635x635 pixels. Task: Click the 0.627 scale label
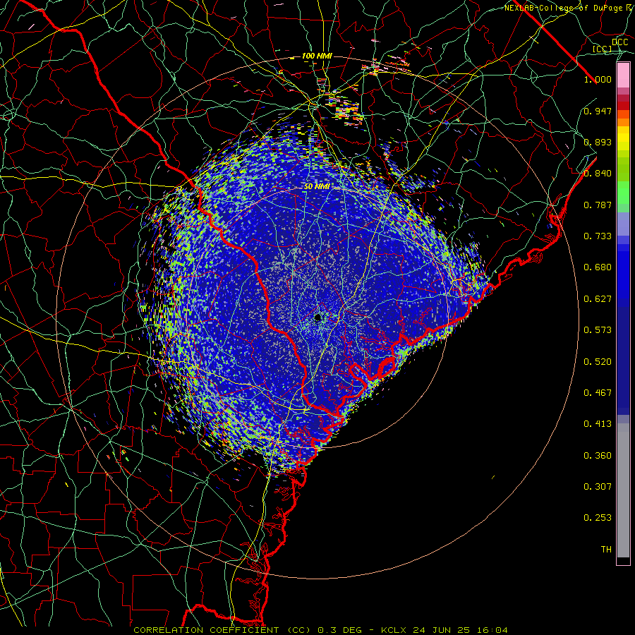(598, 299)
